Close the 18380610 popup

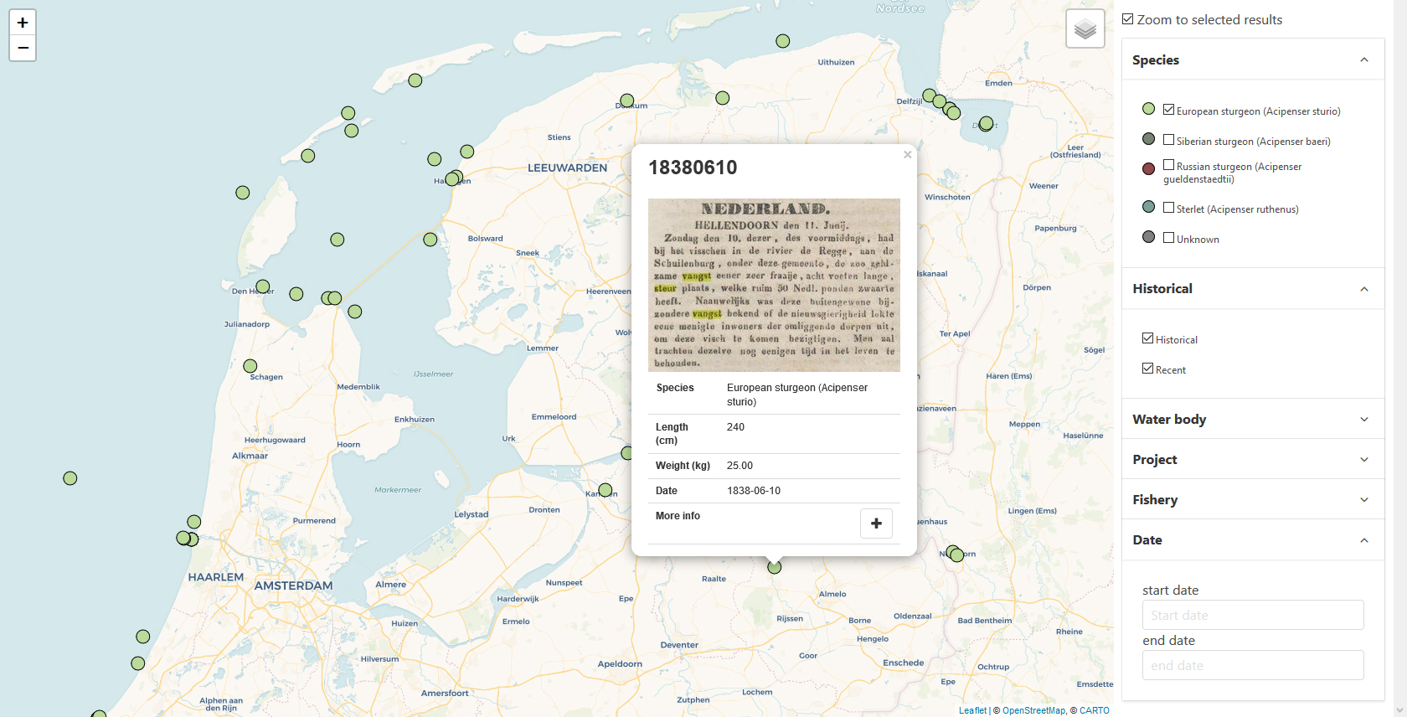[x=907, y=155]
